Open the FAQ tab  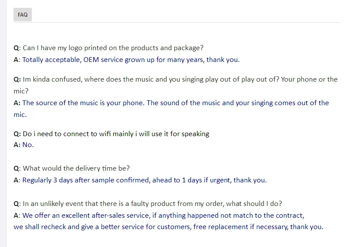click(23, 14)
